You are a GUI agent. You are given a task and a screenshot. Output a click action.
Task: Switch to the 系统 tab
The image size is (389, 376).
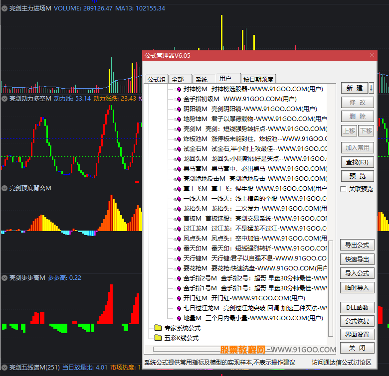pyautogui.click(x=201, y=79)
